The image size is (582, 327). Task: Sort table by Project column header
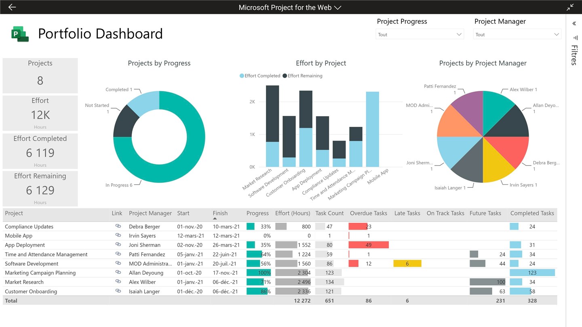pos(14,213)
